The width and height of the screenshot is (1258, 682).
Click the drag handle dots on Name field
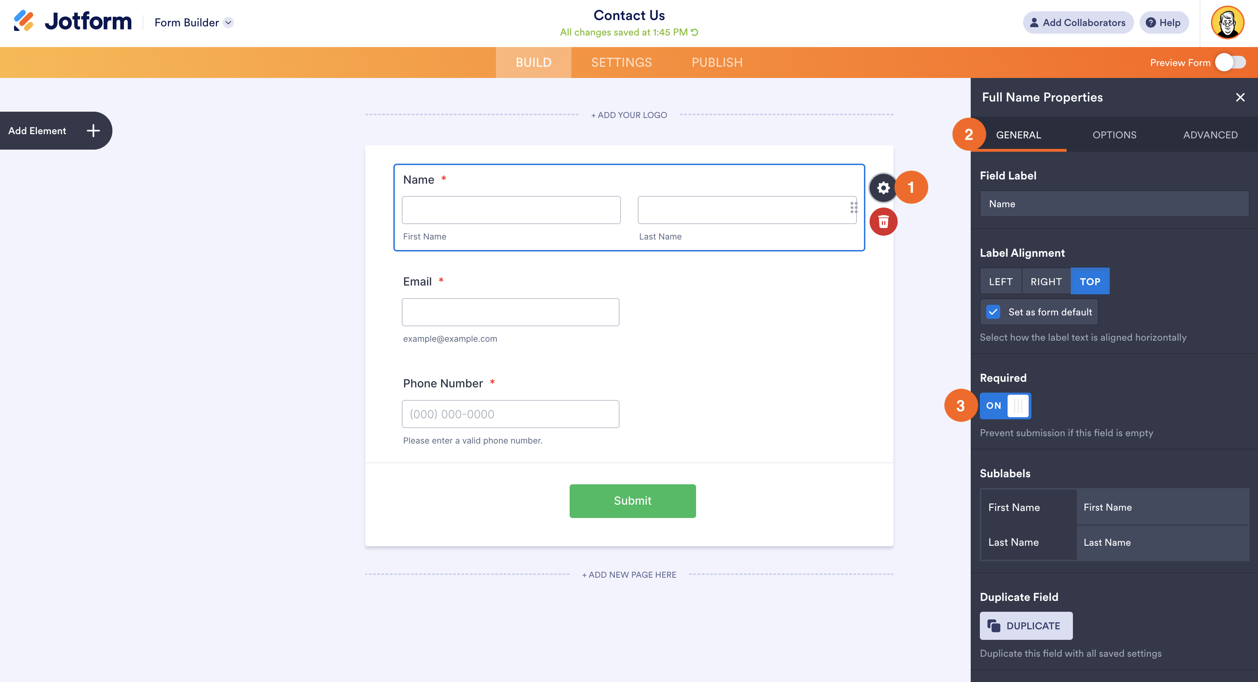pyautogui.click(x=853, y=208)
